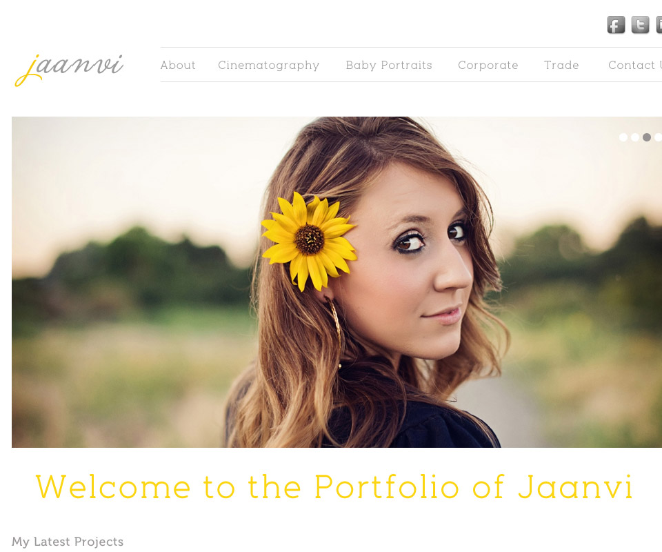Viewport: 662px width, 552px height.
Task: Select the fourth slideshow dot at edge
Action: click(658, 137)
